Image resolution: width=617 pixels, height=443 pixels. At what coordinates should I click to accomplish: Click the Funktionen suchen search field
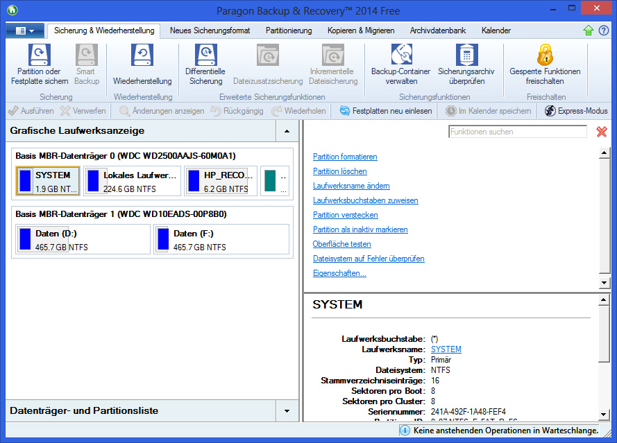pyautogui.click(x=518, y=132)
